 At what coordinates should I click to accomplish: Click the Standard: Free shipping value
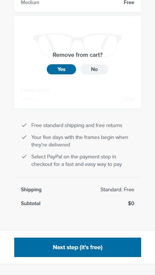pos(117,189)
